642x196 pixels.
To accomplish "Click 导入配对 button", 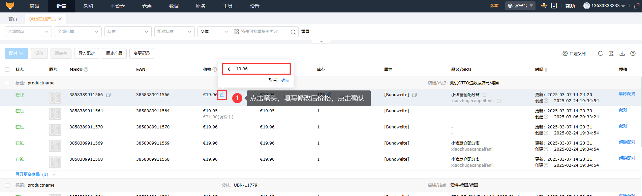I will (x=87, y=53).
